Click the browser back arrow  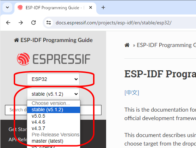[x=8, y=23]
